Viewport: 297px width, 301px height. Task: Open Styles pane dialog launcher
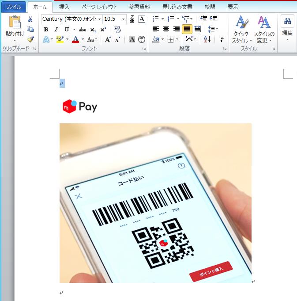click(x=273, y=49)
